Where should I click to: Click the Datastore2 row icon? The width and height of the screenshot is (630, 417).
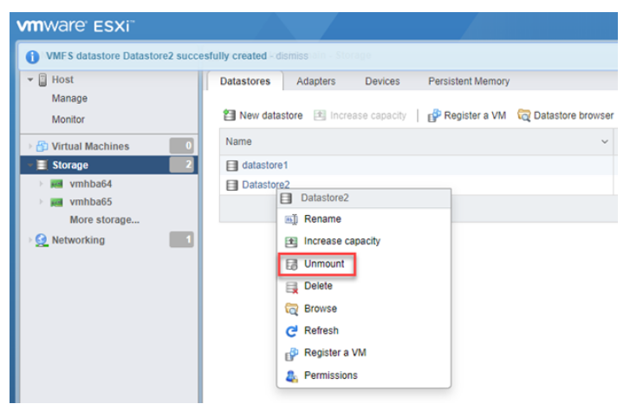pos(232,185)
